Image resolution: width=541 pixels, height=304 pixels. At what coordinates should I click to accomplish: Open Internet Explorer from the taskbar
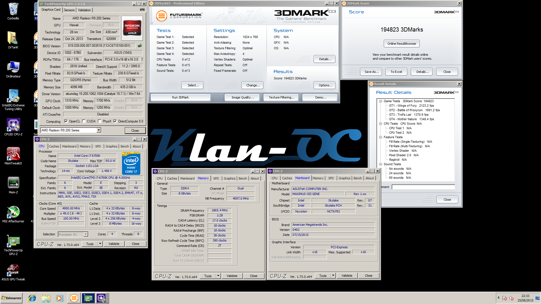click(x=32, y=298)
